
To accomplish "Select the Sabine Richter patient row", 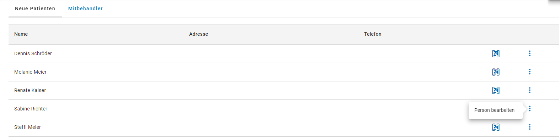I will (x=284, y=109).
